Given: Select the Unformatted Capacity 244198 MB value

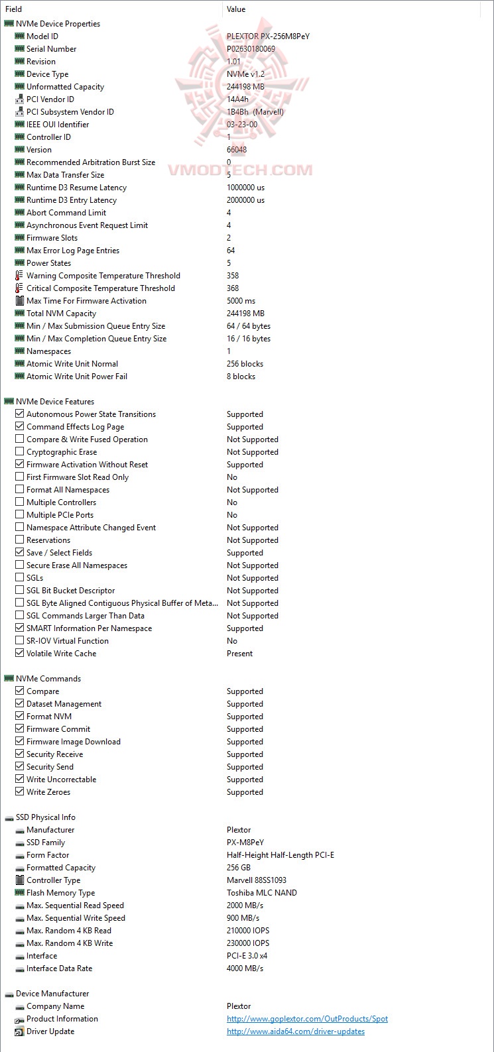Looking at the screenshot, I should coord(245,87).
